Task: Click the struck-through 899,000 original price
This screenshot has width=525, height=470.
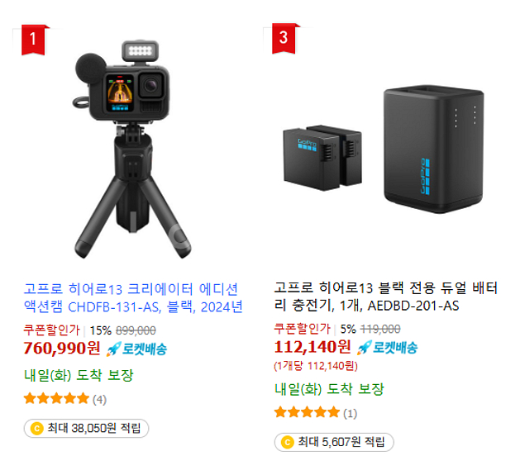Action: pyautogui.click(x=136, y=330)
